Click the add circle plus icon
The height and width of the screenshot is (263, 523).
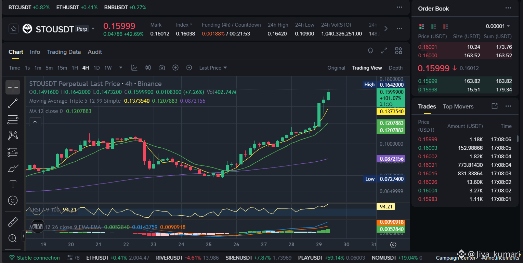point(175,68)
